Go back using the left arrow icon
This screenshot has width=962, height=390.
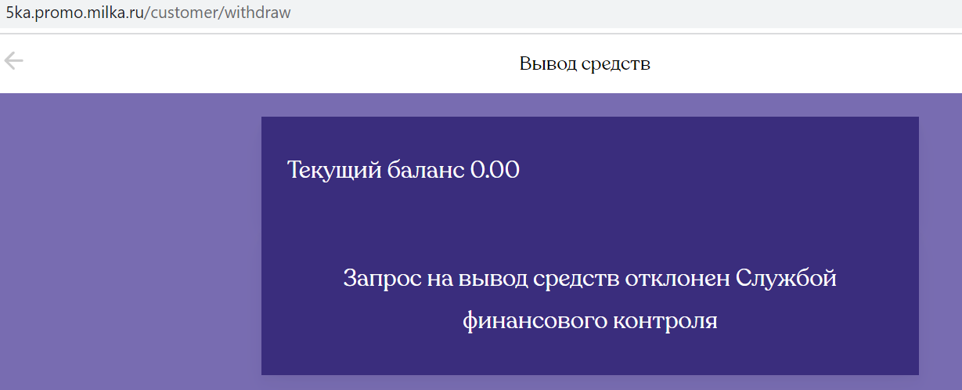[x=13, y=61]
